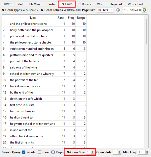Open the Wordcloud tab
The width and height of the screenshot is (151, 157).
[135, 4]
